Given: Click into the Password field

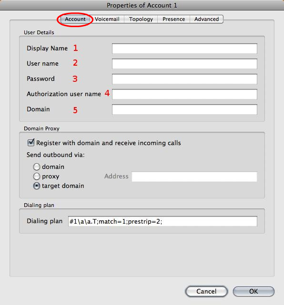Looking at the screenshot, I should [x=184, y=79].
